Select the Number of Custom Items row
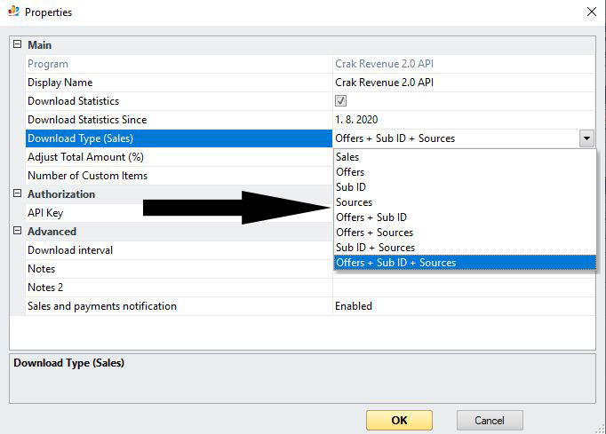 click(x=179, y=176)
